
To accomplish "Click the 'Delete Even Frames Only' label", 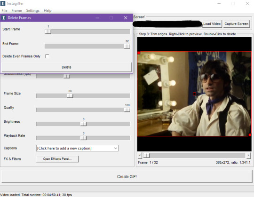I will point(21,56).
